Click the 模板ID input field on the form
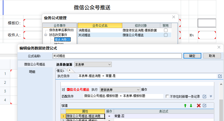The height and width of the screenshot is (121, 224). click(x=33, y=23)
